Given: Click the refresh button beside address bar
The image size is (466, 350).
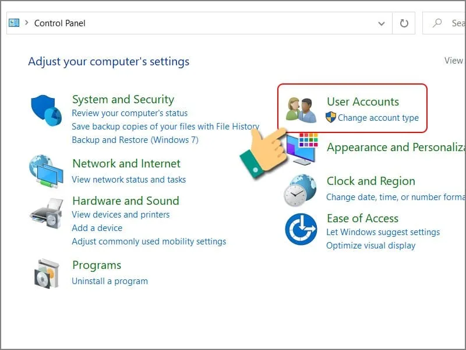Looking at the screenshot, I should [404, 23].
